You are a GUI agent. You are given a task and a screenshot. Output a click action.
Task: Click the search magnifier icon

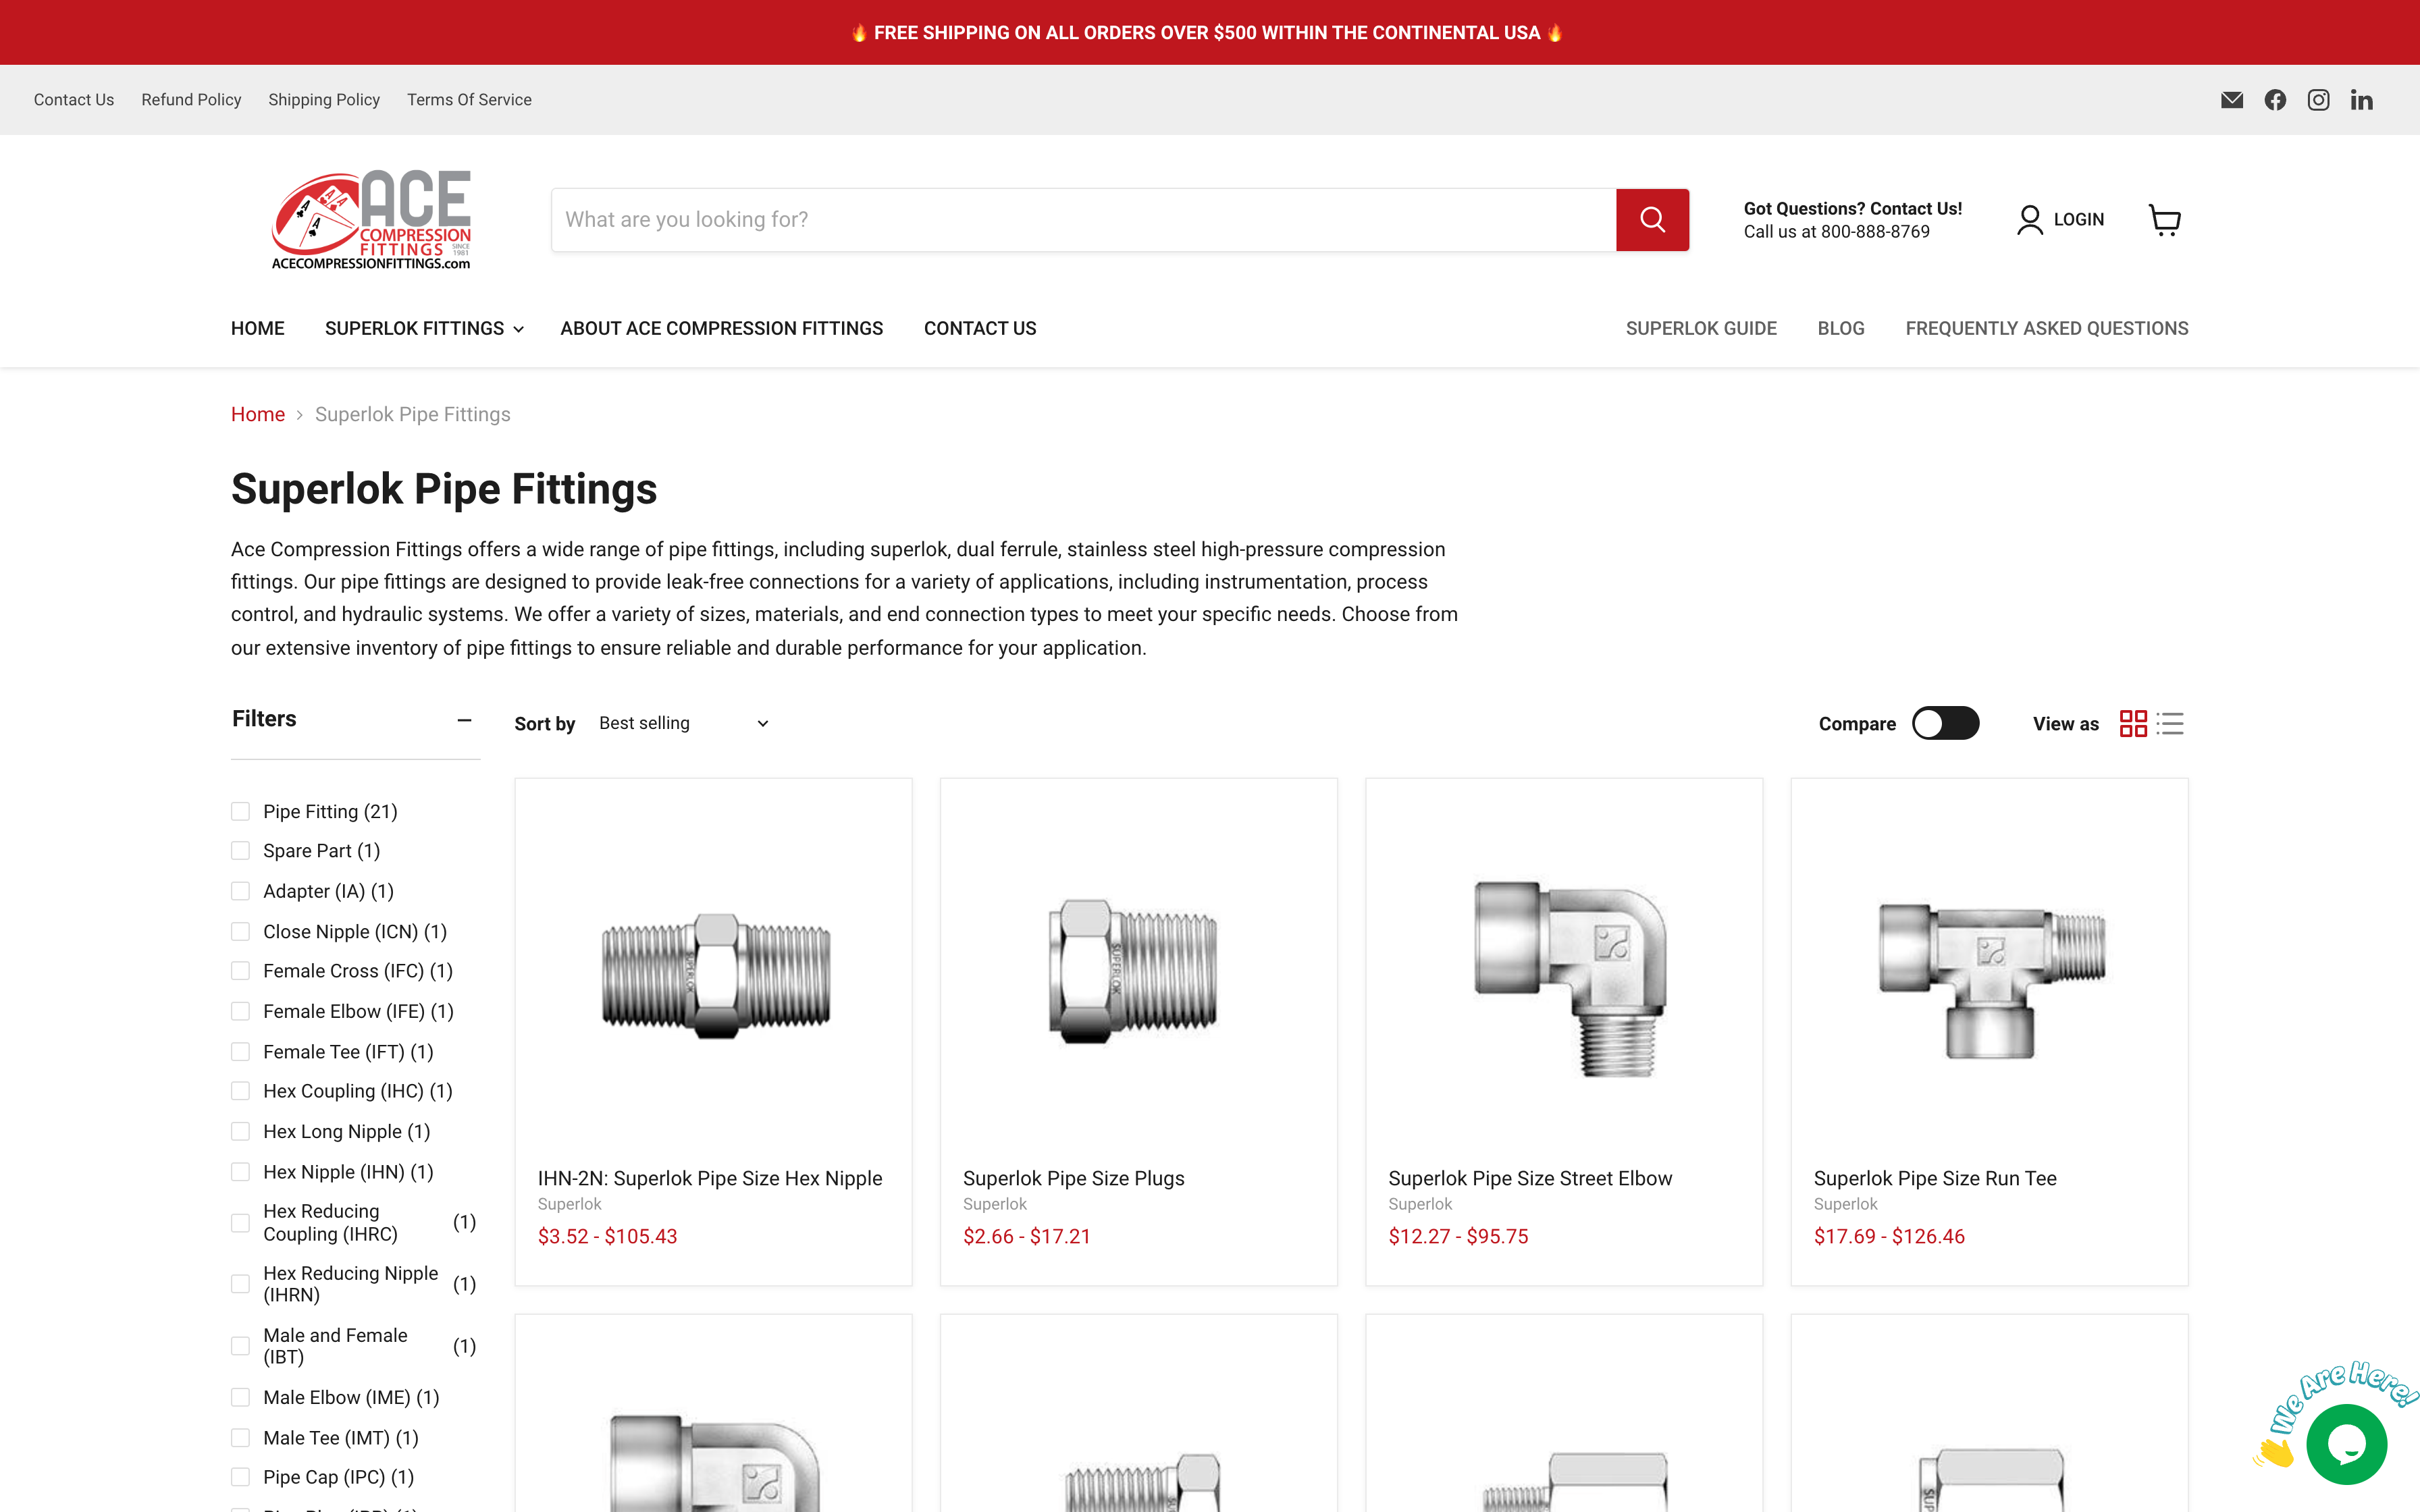tap(1652, 219)
